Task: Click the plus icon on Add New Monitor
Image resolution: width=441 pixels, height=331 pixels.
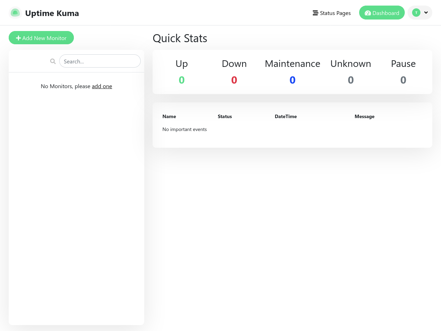Action: click(18, 38)
